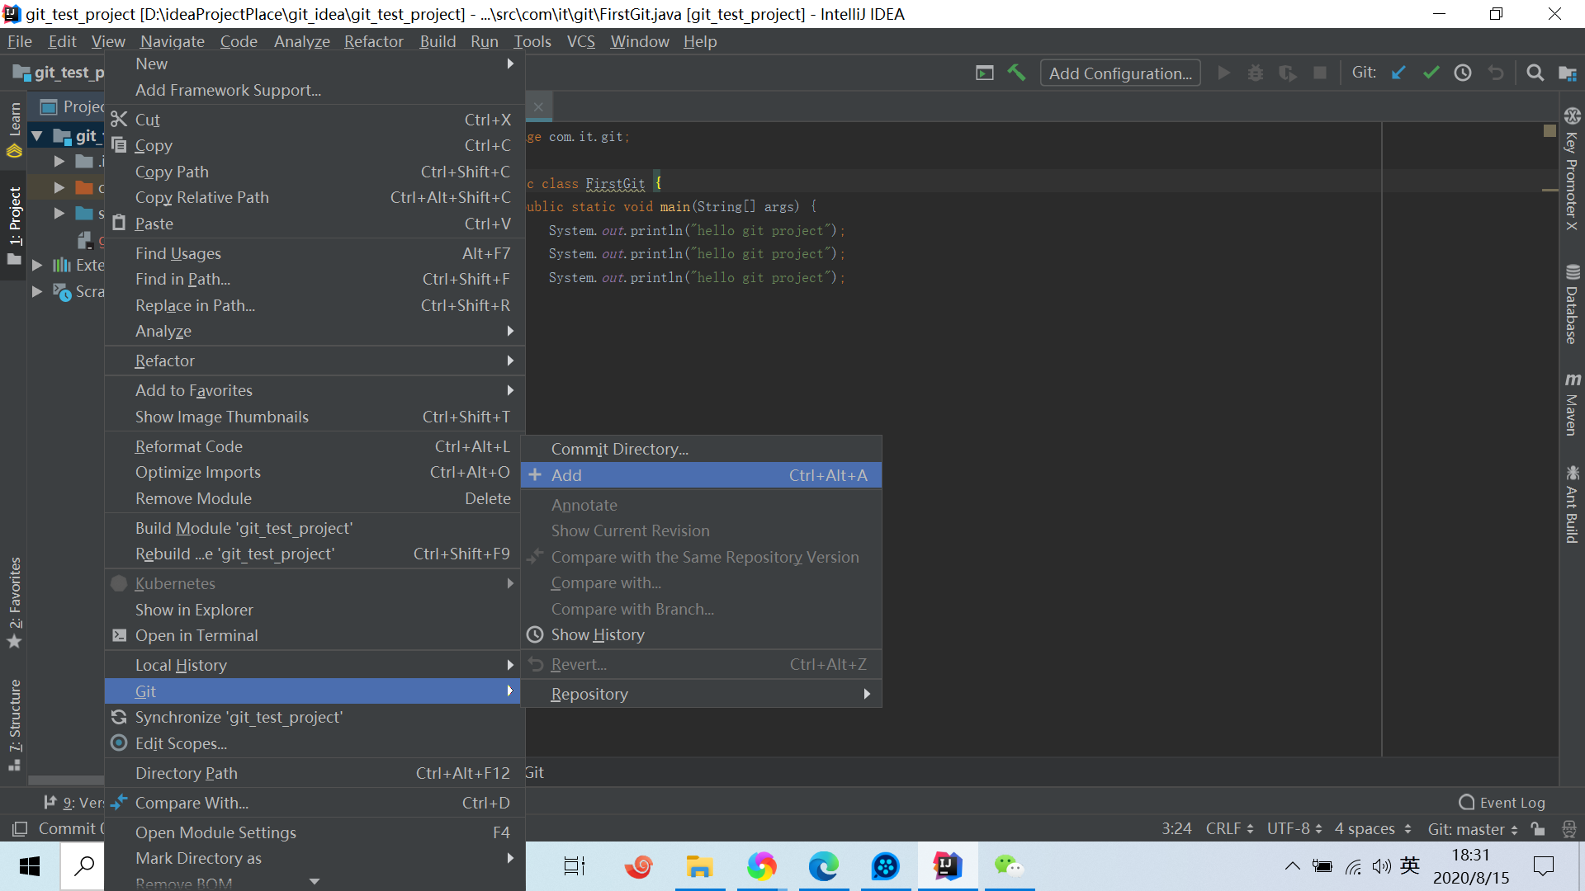Click the select run target icon
This screenshot has height=891, width=1585.
[984, 73]
